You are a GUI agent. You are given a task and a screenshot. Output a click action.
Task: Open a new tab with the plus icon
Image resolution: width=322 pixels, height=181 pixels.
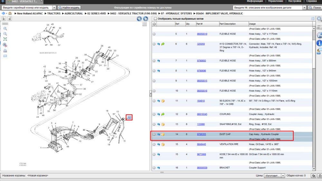point(3,1)
